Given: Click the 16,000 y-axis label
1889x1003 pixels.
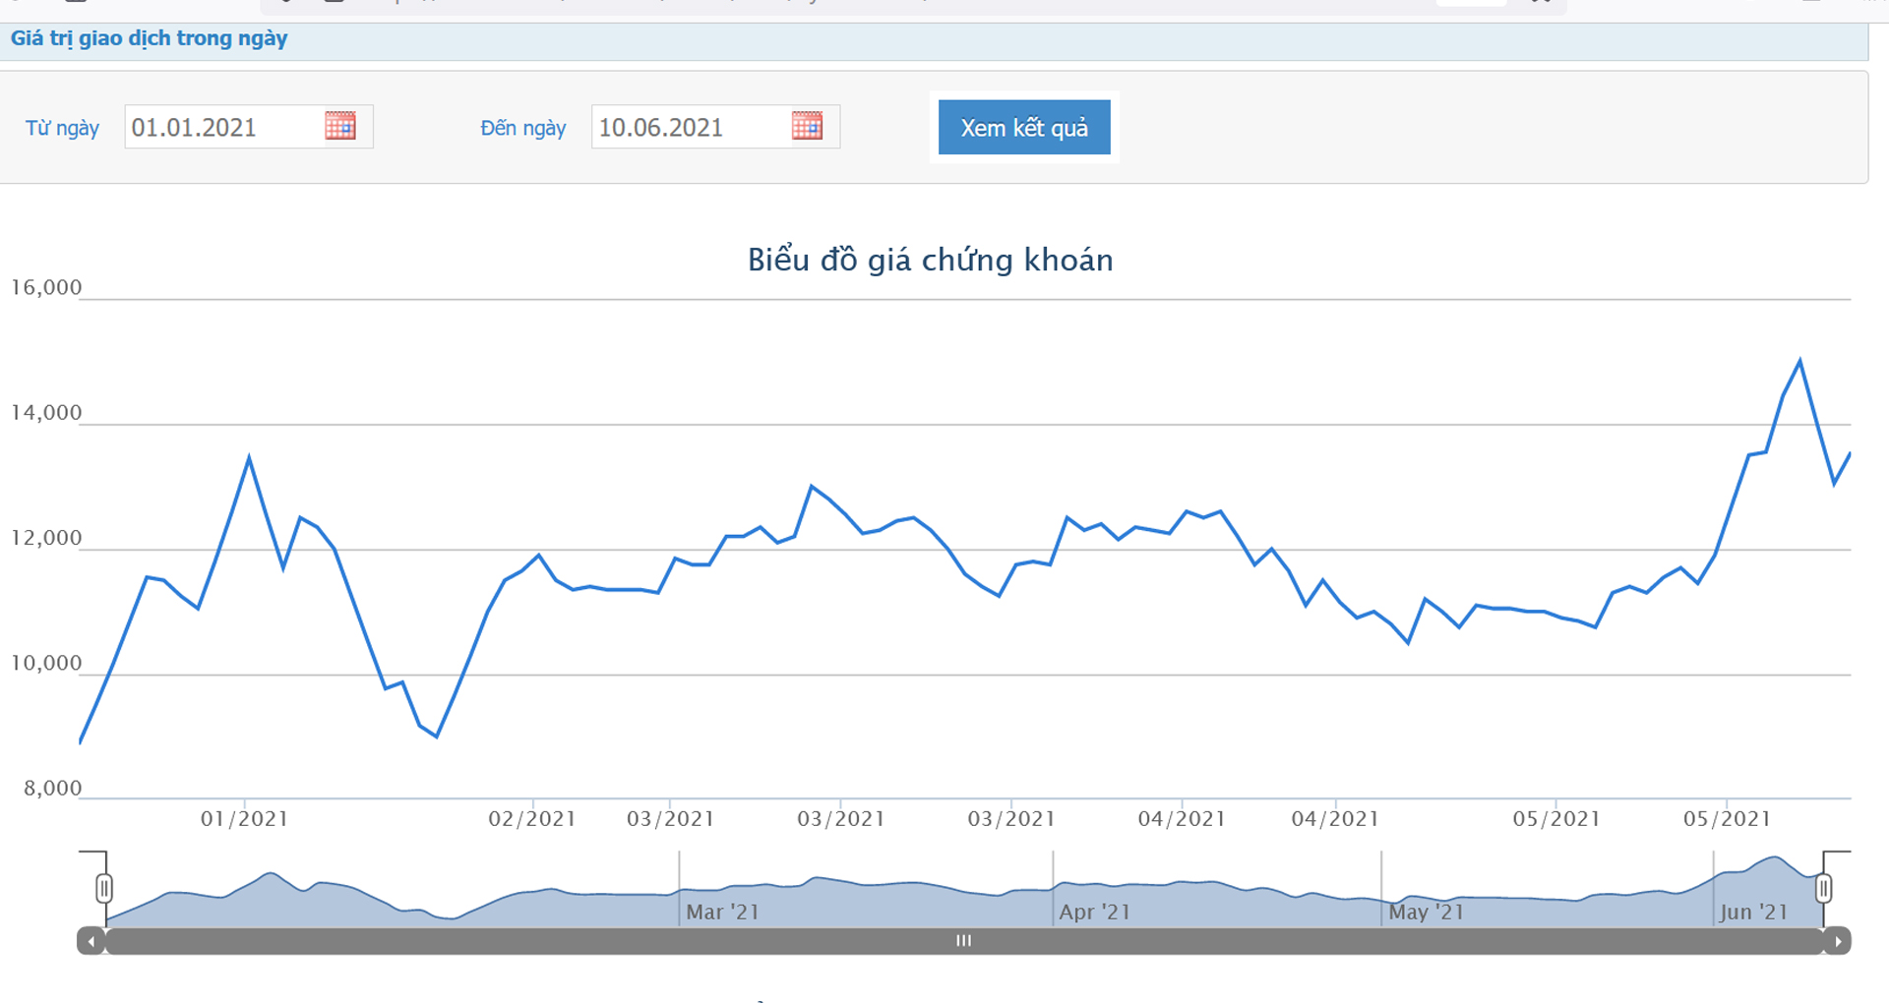Looking at the screenshot, I should click(46, 287).
